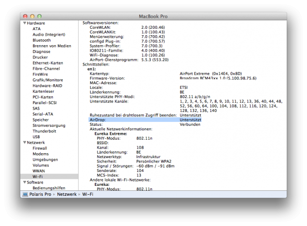Open Serial-ATA entry

[x=43, y=114]
